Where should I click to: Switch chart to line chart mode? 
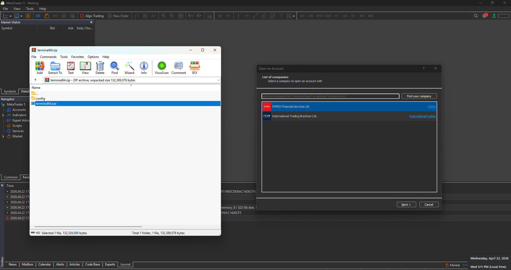[x=153, y=16]
